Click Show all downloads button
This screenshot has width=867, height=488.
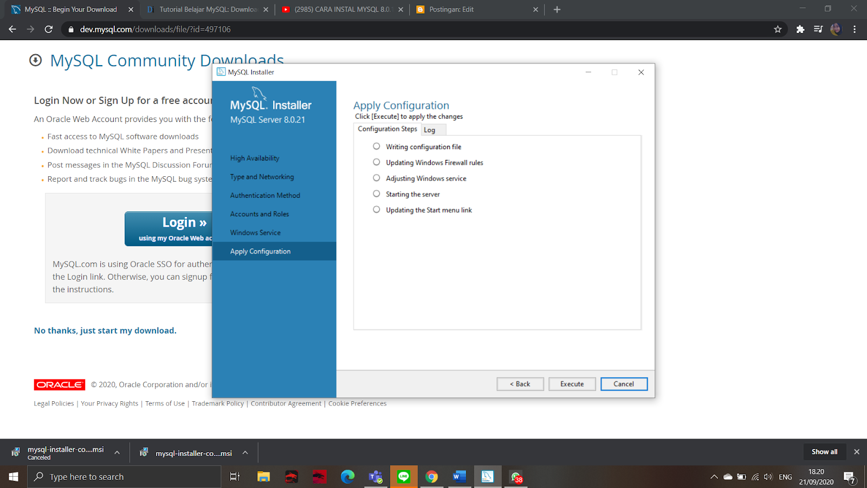click(824, 452)
